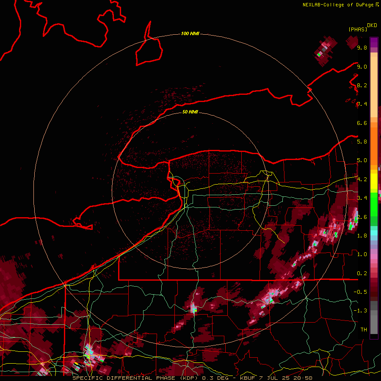The width and height of the screenshot is (381, 381).
Task: Click the -1.3 value on color scale
Action: 360,311
